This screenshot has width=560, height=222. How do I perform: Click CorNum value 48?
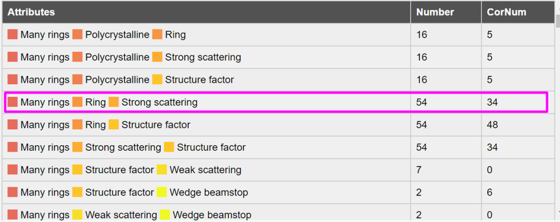coord(492,125)
